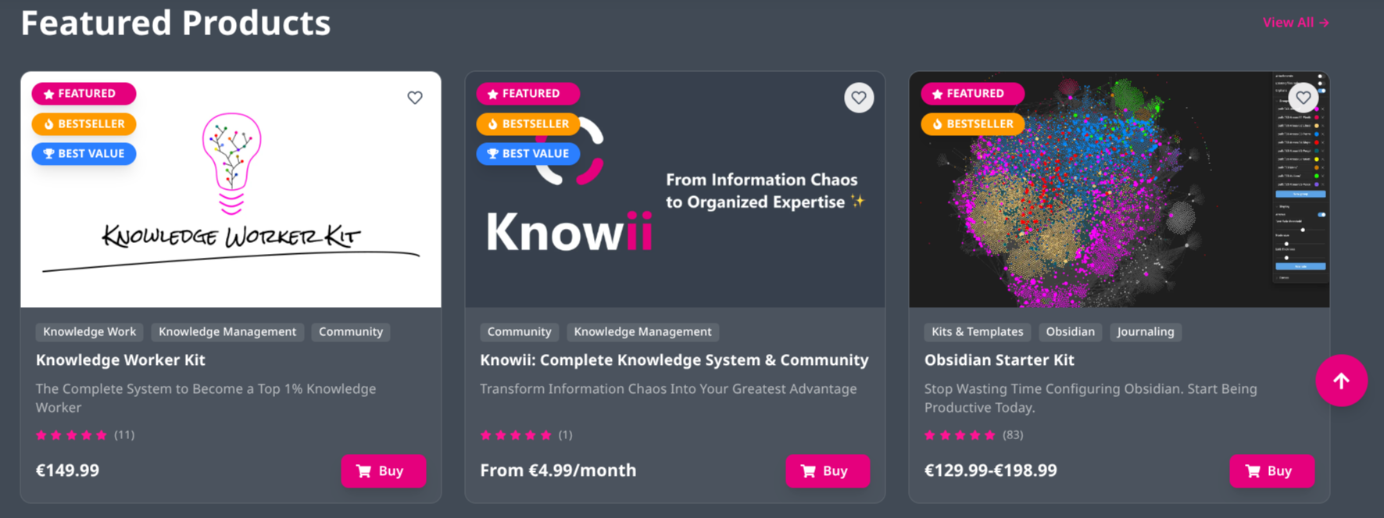The height and width of the screenshot is (518, 1384).
Task: Click the scroll-to-top arrow button
Action: pos(1341,381)
